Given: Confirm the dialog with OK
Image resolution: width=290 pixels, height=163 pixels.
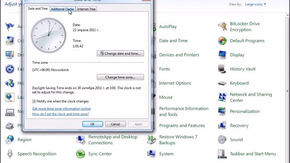Looking at the screenshot, I should click(x=92, y=124).
